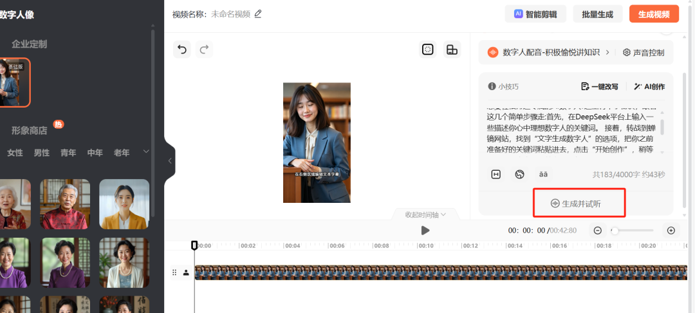
Task: Collapse the timeline via 收起时间轴
Action: pos(425,214)
